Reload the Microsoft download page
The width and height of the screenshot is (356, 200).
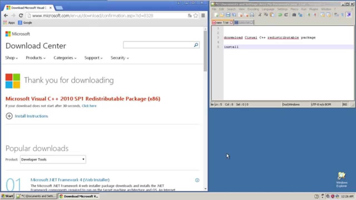click(21, 16)
